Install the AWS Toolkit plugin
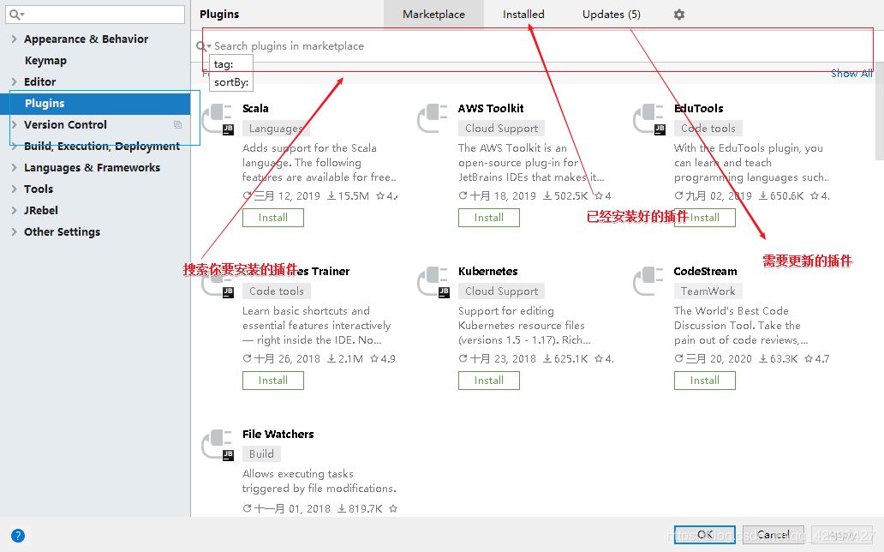 click(489, 218)
